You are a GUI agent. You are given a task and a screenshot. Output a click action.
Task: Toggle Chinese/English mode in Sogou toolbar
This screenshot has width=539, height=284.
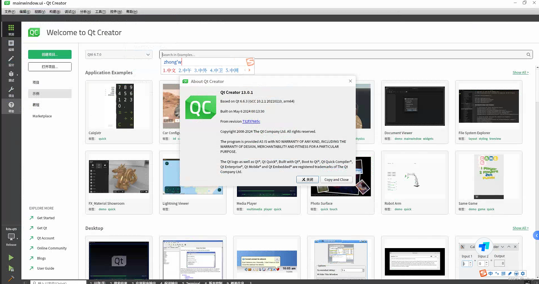[x=490, y=274]
